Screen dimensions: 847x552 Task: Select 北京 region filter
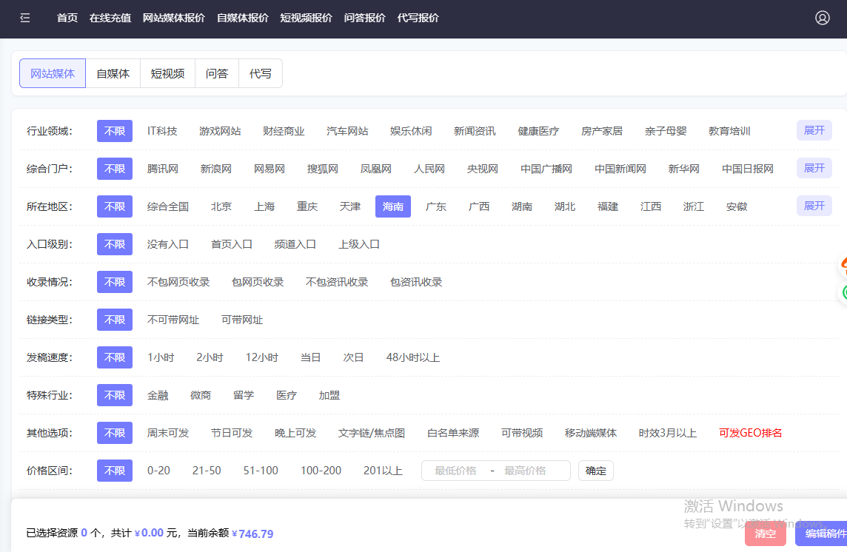coord(221,206)
